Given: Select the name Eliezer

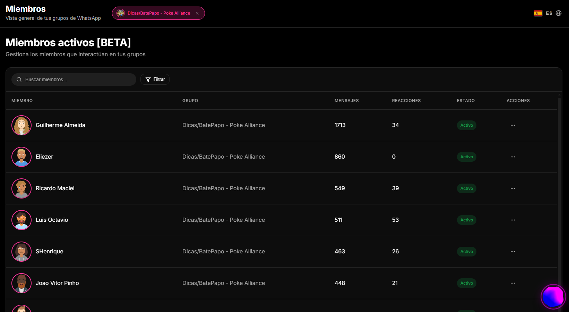Looking at the screenshot, I should pos(44,157).
